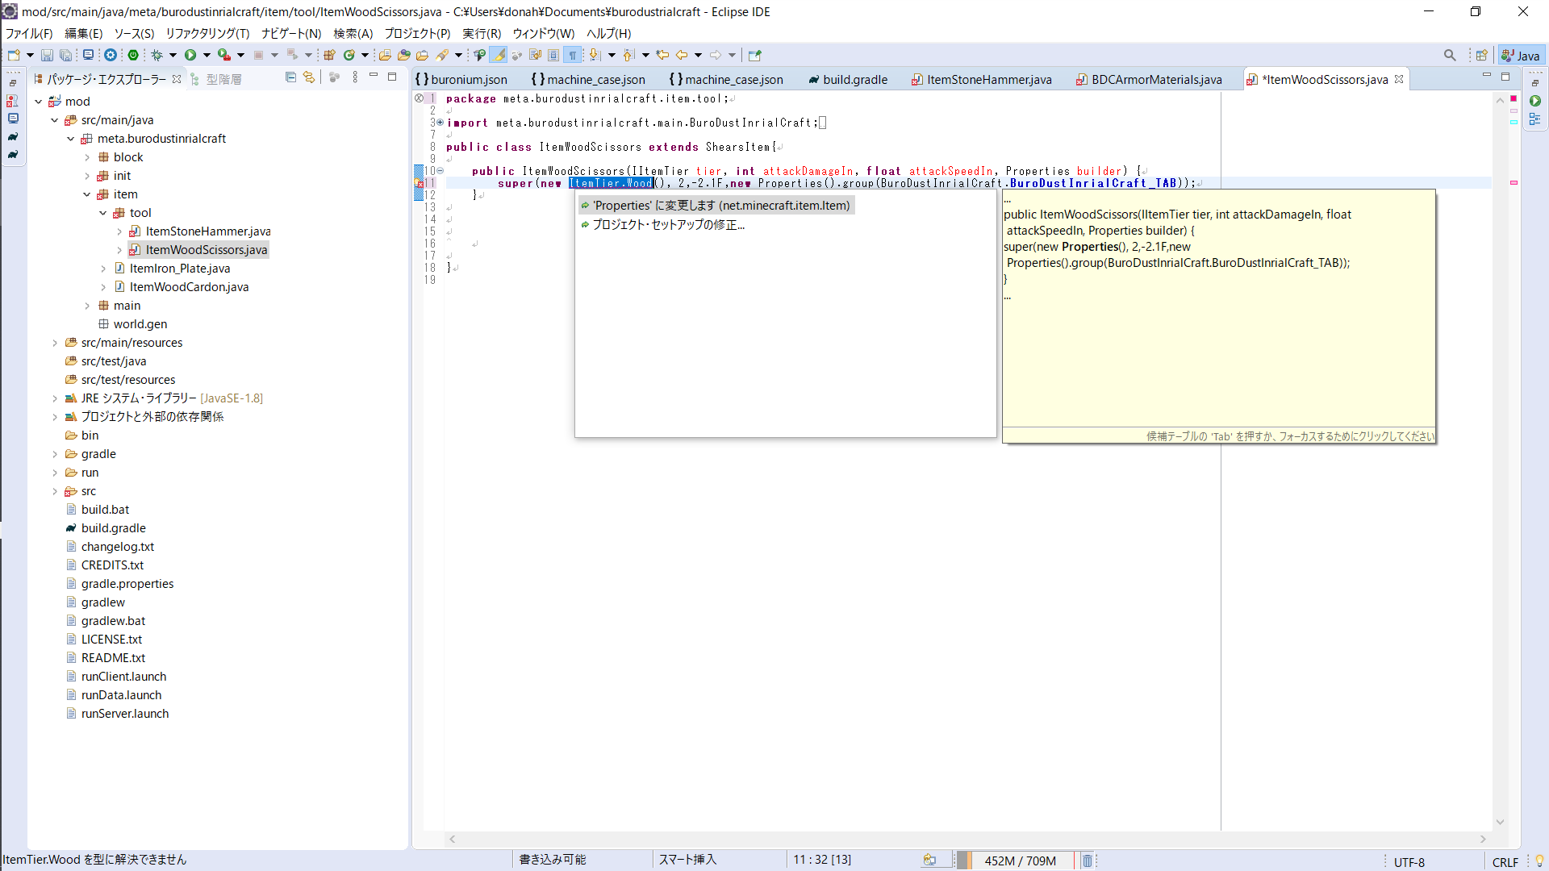Apply the 'Properties' に変更します quick fix
The height and width of the screenshot is (871, 1549).
(720, 206)
